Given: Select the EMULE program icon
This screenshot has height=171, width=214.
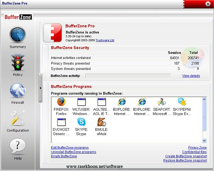Looking at the screenshot, I should click(102, 122).
